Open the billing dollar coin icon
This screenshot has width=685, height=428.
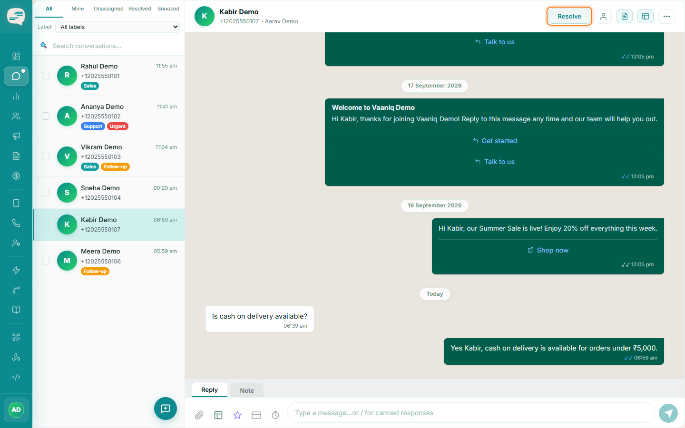tap(16, 176)
